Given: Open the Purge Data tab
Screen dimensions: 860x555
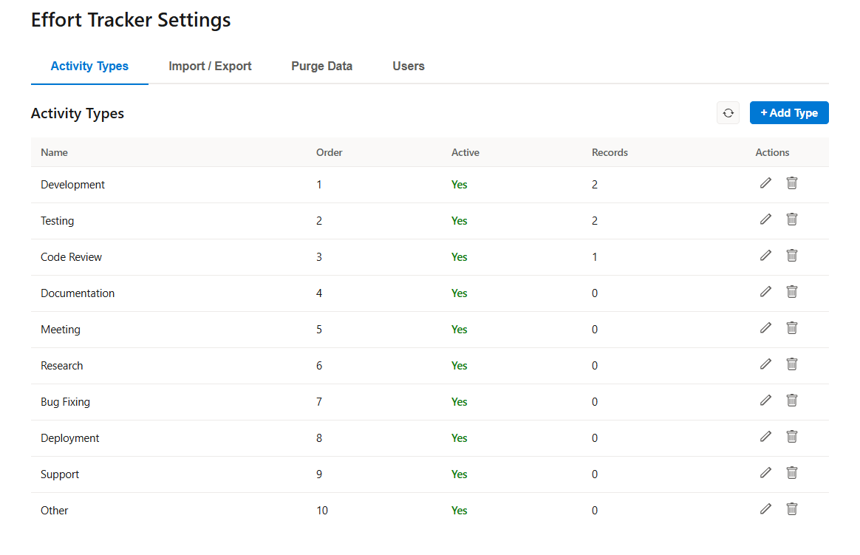Looking at the screenshot, I should (321, 67).
